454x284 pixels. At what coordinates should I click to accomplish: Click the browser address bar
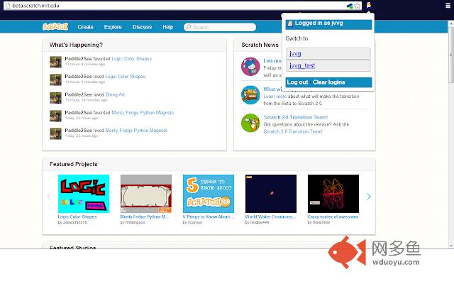tap(182, 6)
